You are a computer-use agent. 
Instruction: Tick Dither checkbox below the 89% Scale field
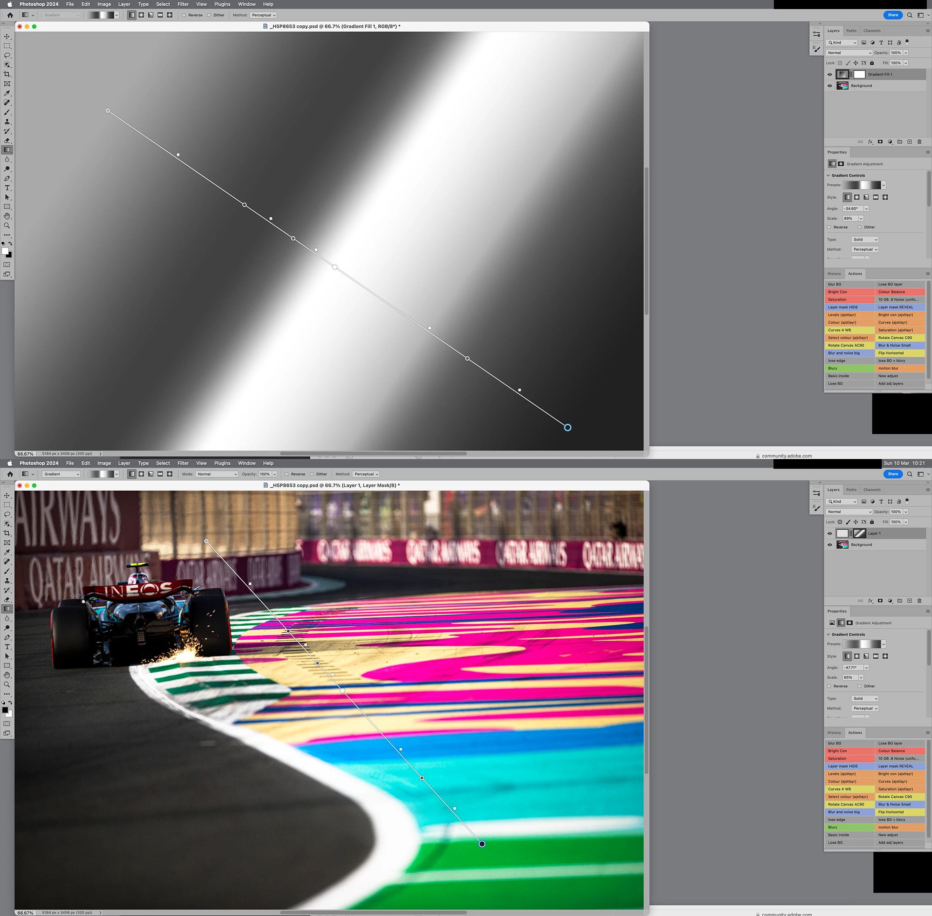(x=859, y=227)
